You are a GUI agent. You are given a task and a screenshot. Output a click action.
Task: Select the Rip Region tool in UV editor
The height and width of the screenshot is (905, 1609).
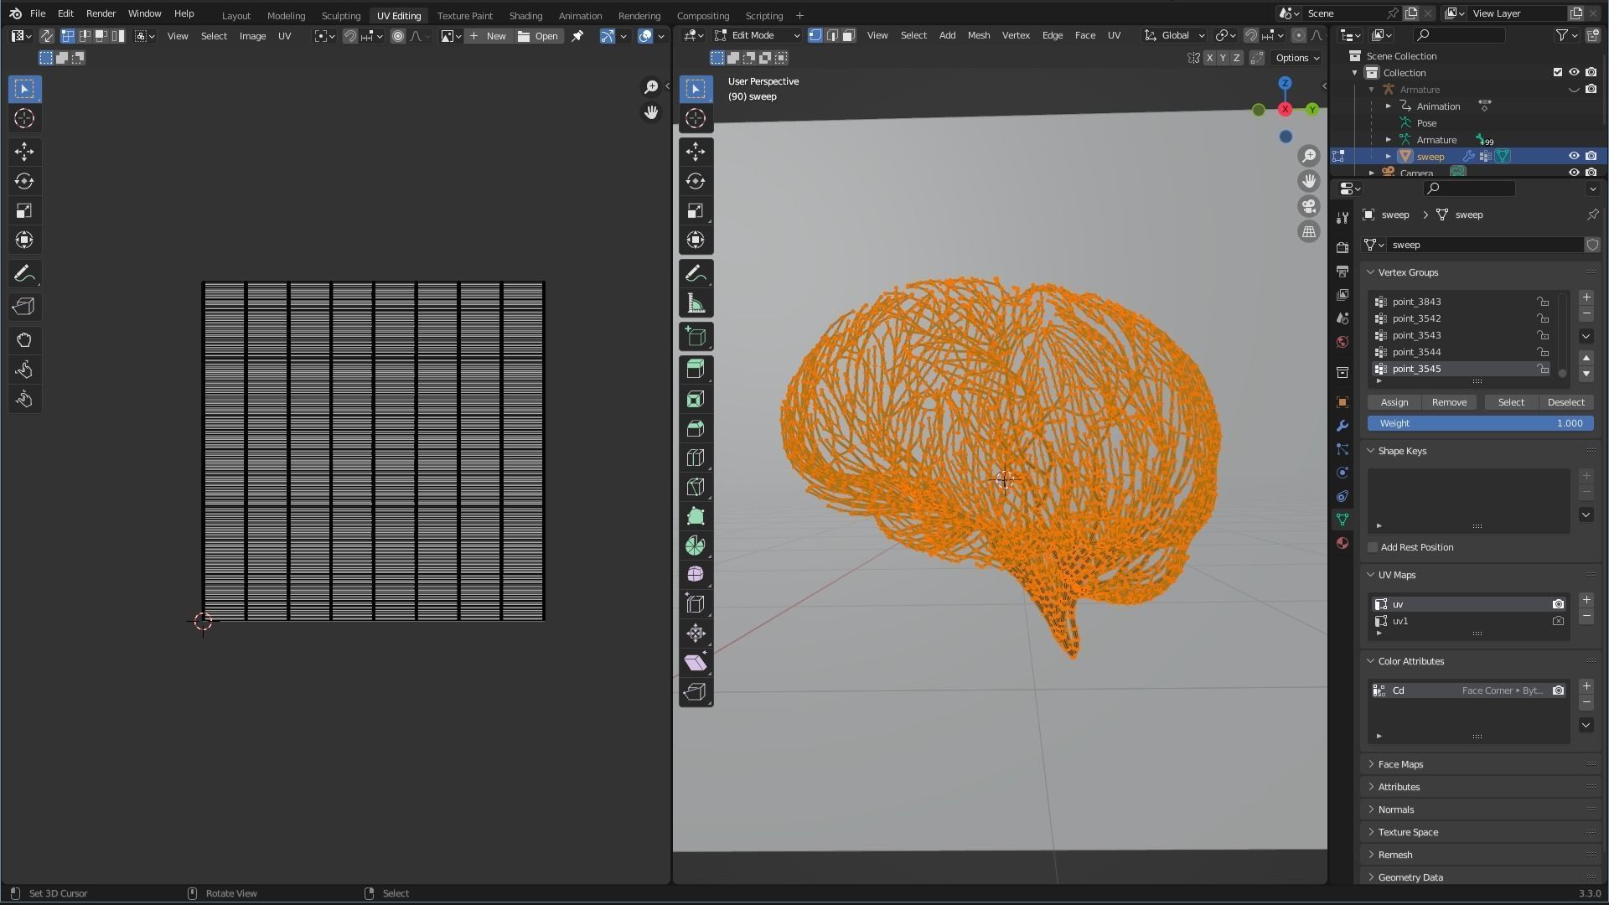24,307
